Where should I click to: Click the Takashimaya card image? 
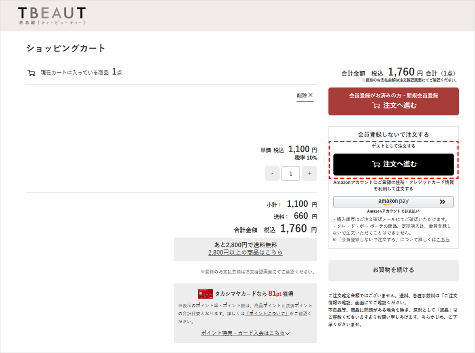click(205, 294)
